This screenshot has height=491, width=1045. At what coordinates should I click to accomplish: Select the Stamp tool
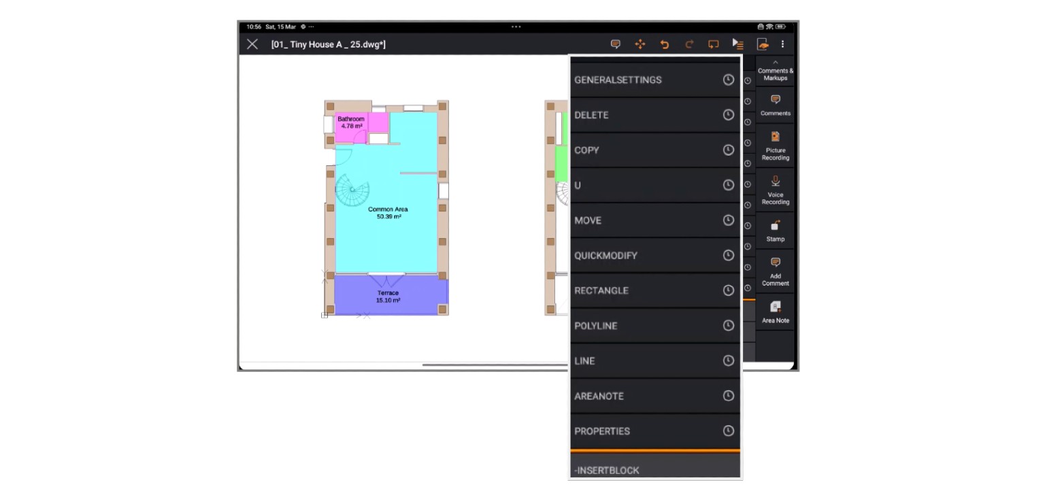coord(776,231)
